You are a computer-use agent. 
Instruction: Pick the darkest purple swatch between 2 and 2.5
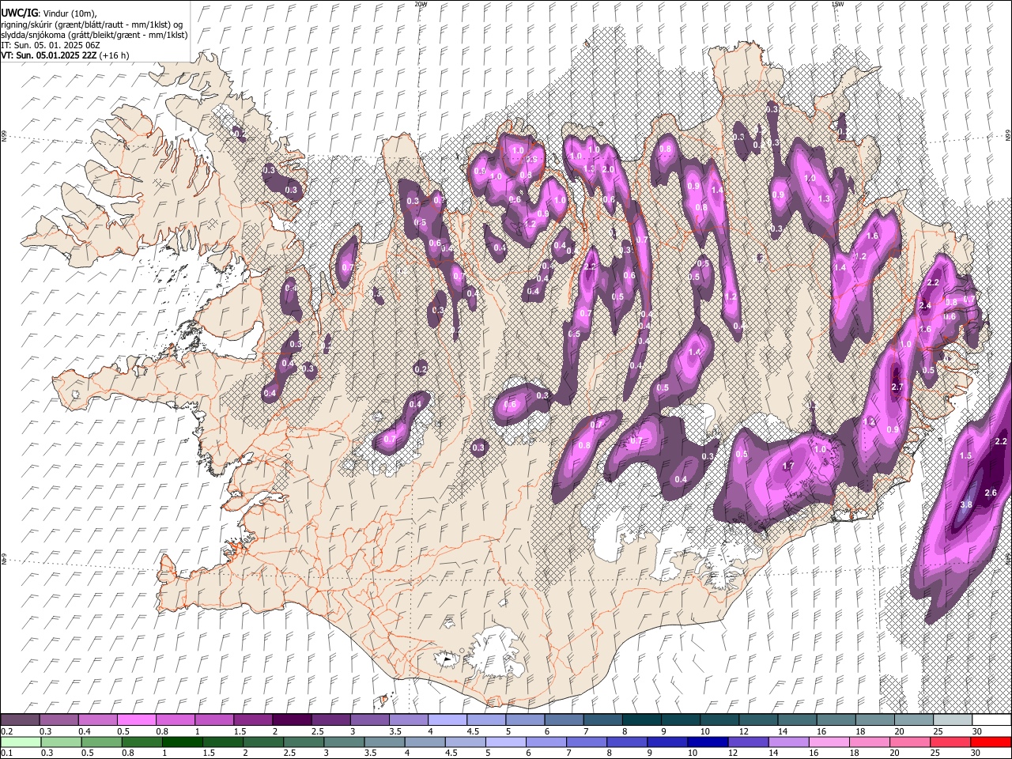[x=291, y=719]
